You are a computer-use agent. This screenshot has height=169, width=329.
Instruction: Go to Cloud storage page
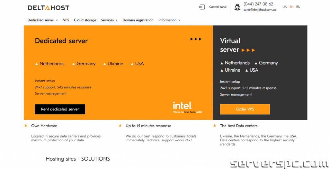click(x=85, y=20)
